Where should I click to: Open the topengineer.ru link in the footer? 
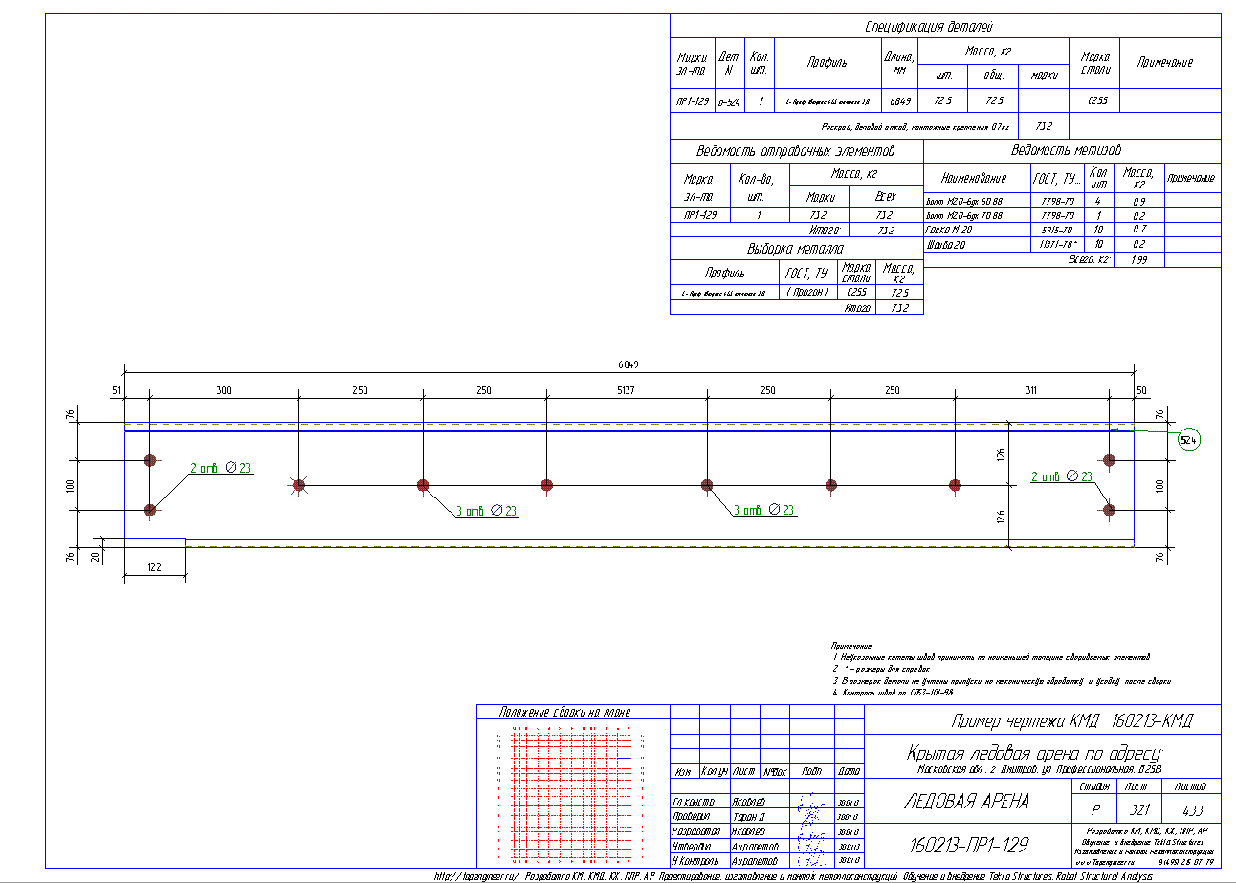tap(475, 876)
